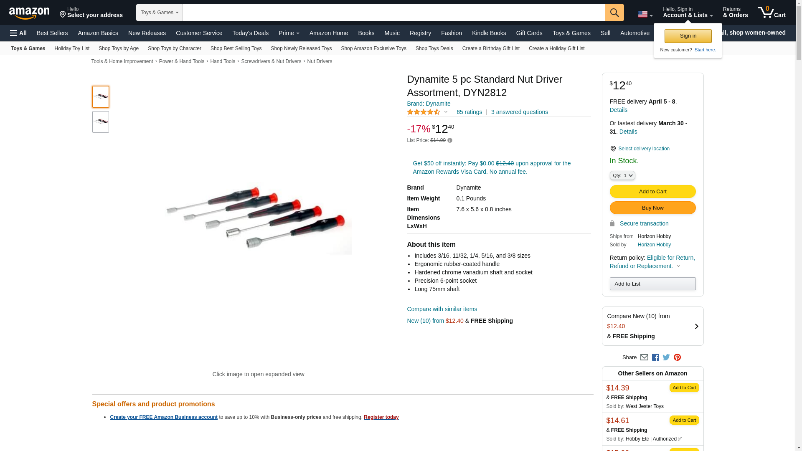
Task: Open the shopping cart icon
Action: 772,13
